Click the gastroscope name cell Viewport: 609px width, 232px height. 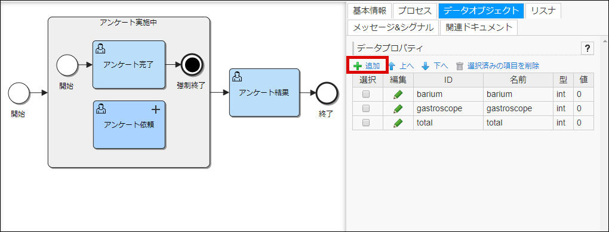pos(518,109)
